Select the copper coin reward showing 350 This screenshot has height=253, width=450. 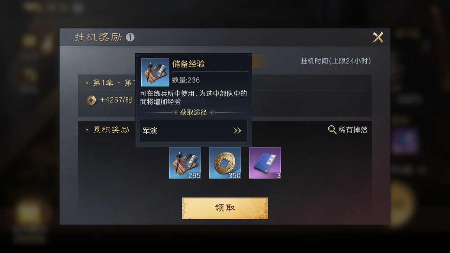pyautogui.click(x=225, y=163)
